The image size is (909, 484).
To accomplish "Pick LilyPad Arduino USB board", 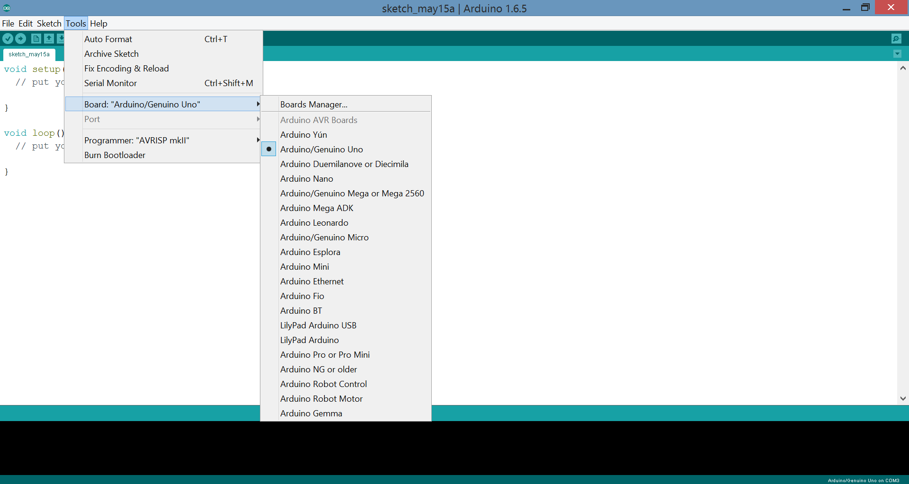I will [346, 326].
